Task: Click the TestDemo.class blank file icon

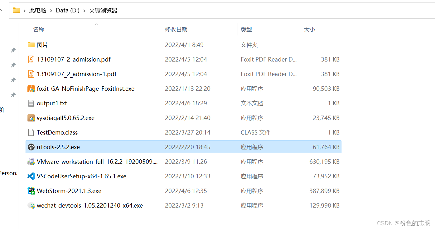Action: (31, 132)
